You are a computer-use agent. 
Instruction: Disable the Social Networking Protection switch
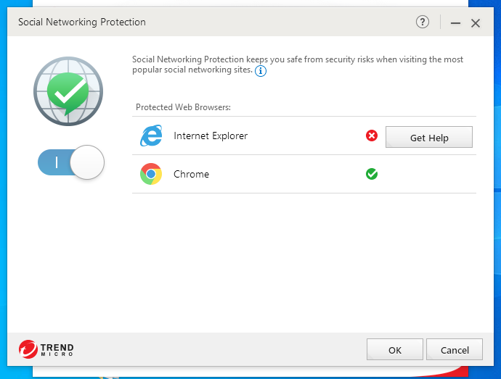(71, 162)
